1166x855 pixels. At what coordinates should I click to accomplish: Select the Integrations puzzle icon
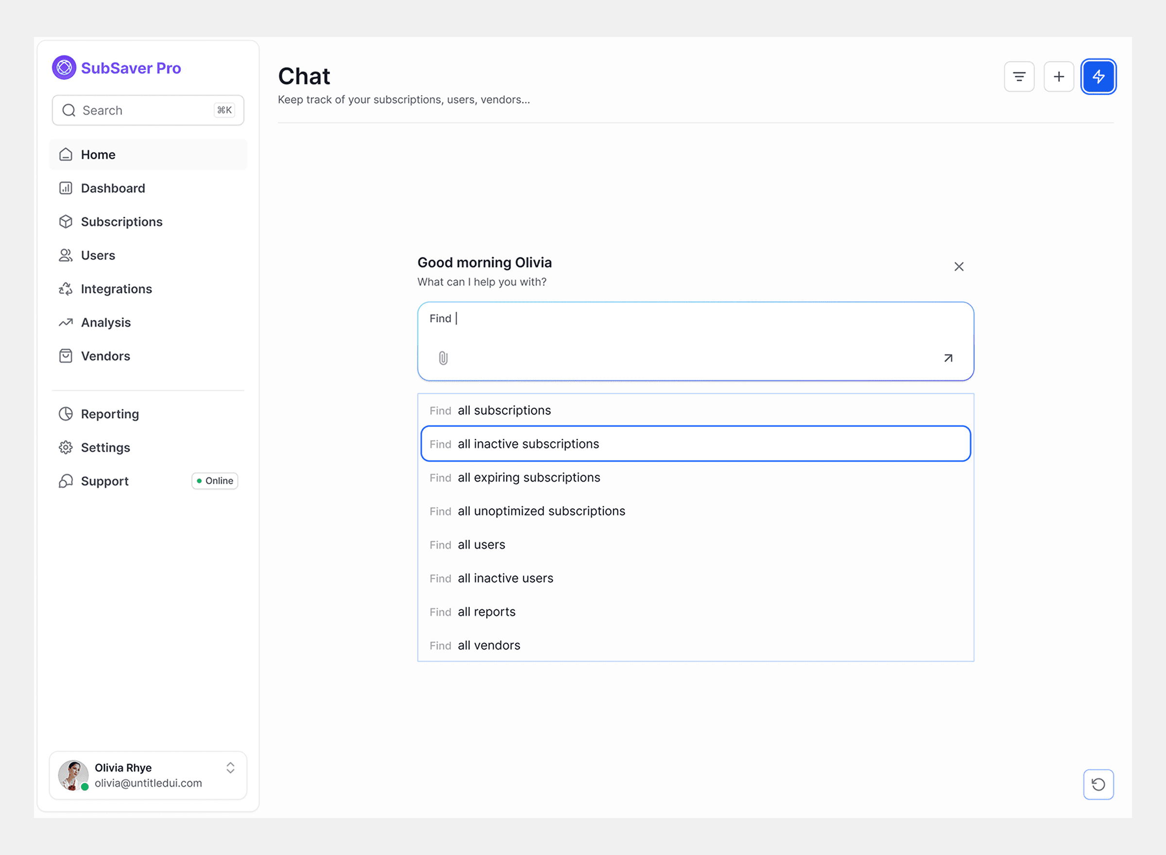point(66,289)
